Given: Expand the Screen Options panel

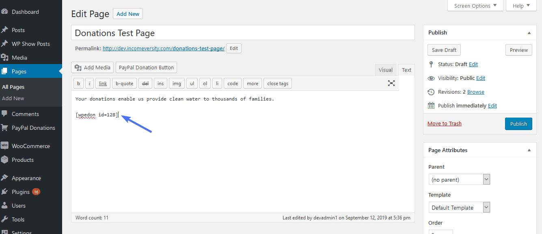Looking at the screenshot, I should pos(475,6).
